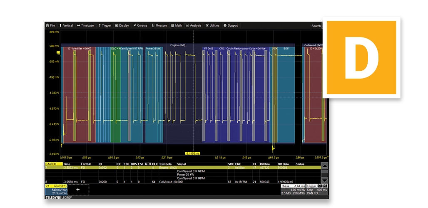The image size is (428, 208).
Task: Click the Support info icon
Action: 225,25
